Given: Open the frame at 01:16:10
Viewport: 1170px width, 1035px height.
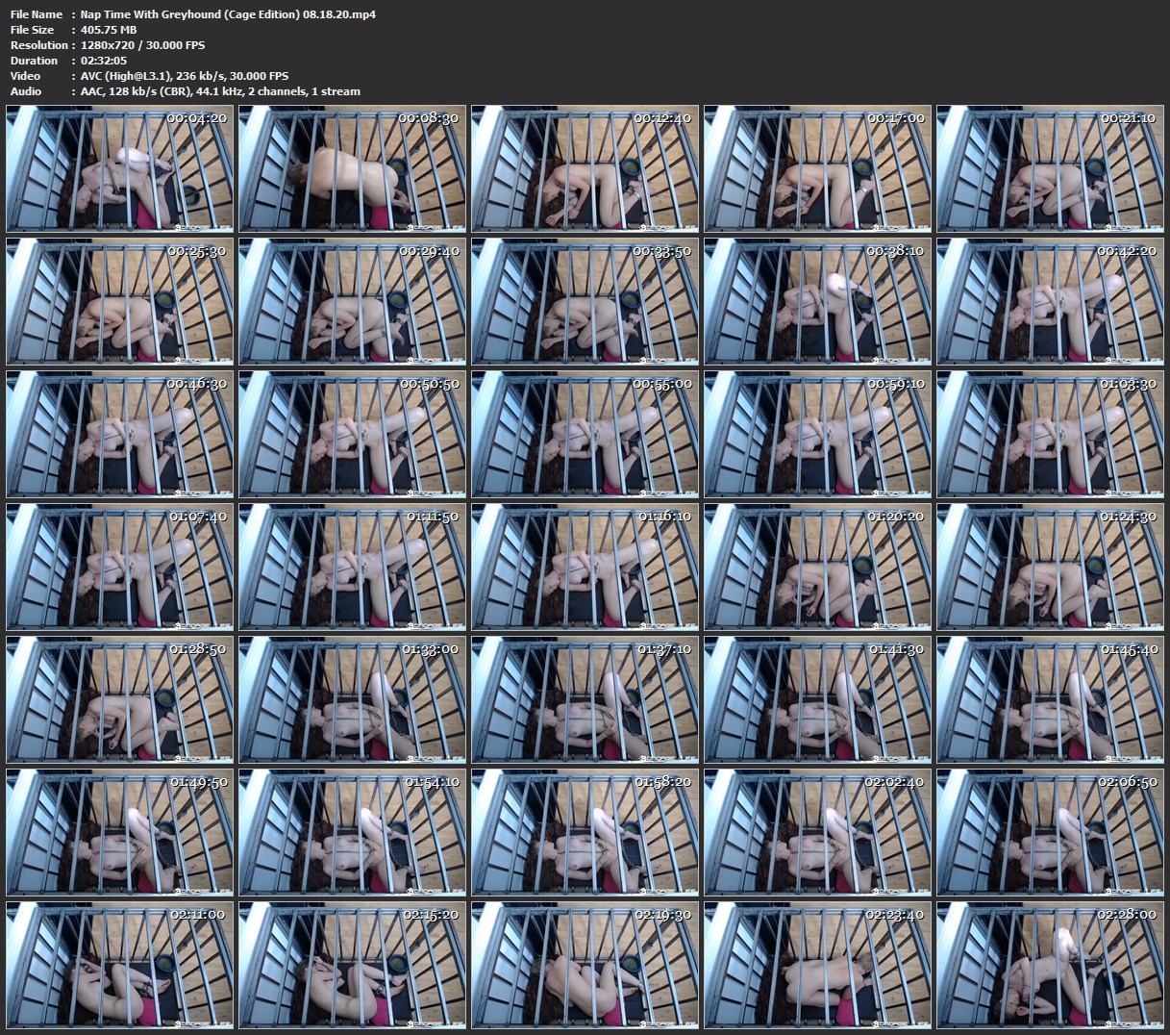Looking at the screenshot, I should [585, 568].
